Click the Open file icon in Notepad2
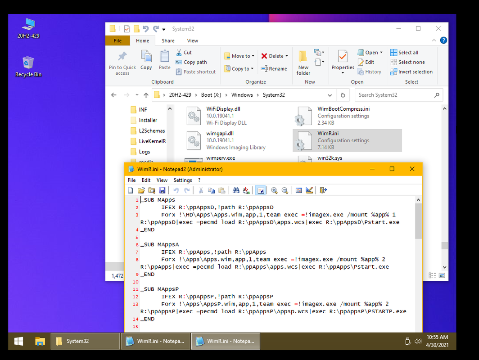 (141, 190)
